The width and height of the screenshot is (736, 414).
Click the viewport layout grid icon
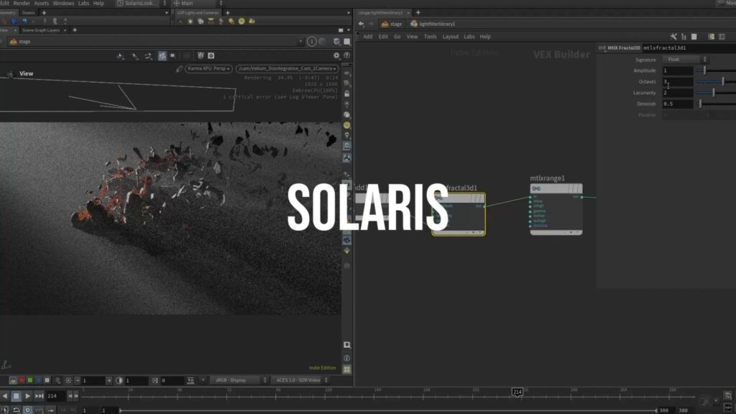point(347,369)
